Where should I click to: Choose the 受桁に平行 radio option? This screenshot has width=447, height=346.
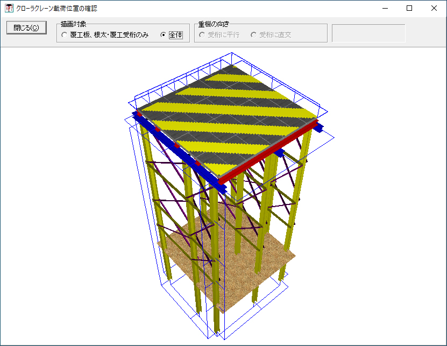[x=219, y=35]
